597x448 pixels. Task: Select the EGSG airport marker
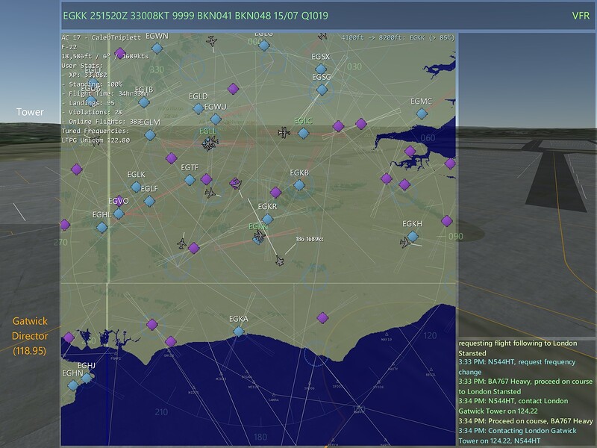coord(322,90)
